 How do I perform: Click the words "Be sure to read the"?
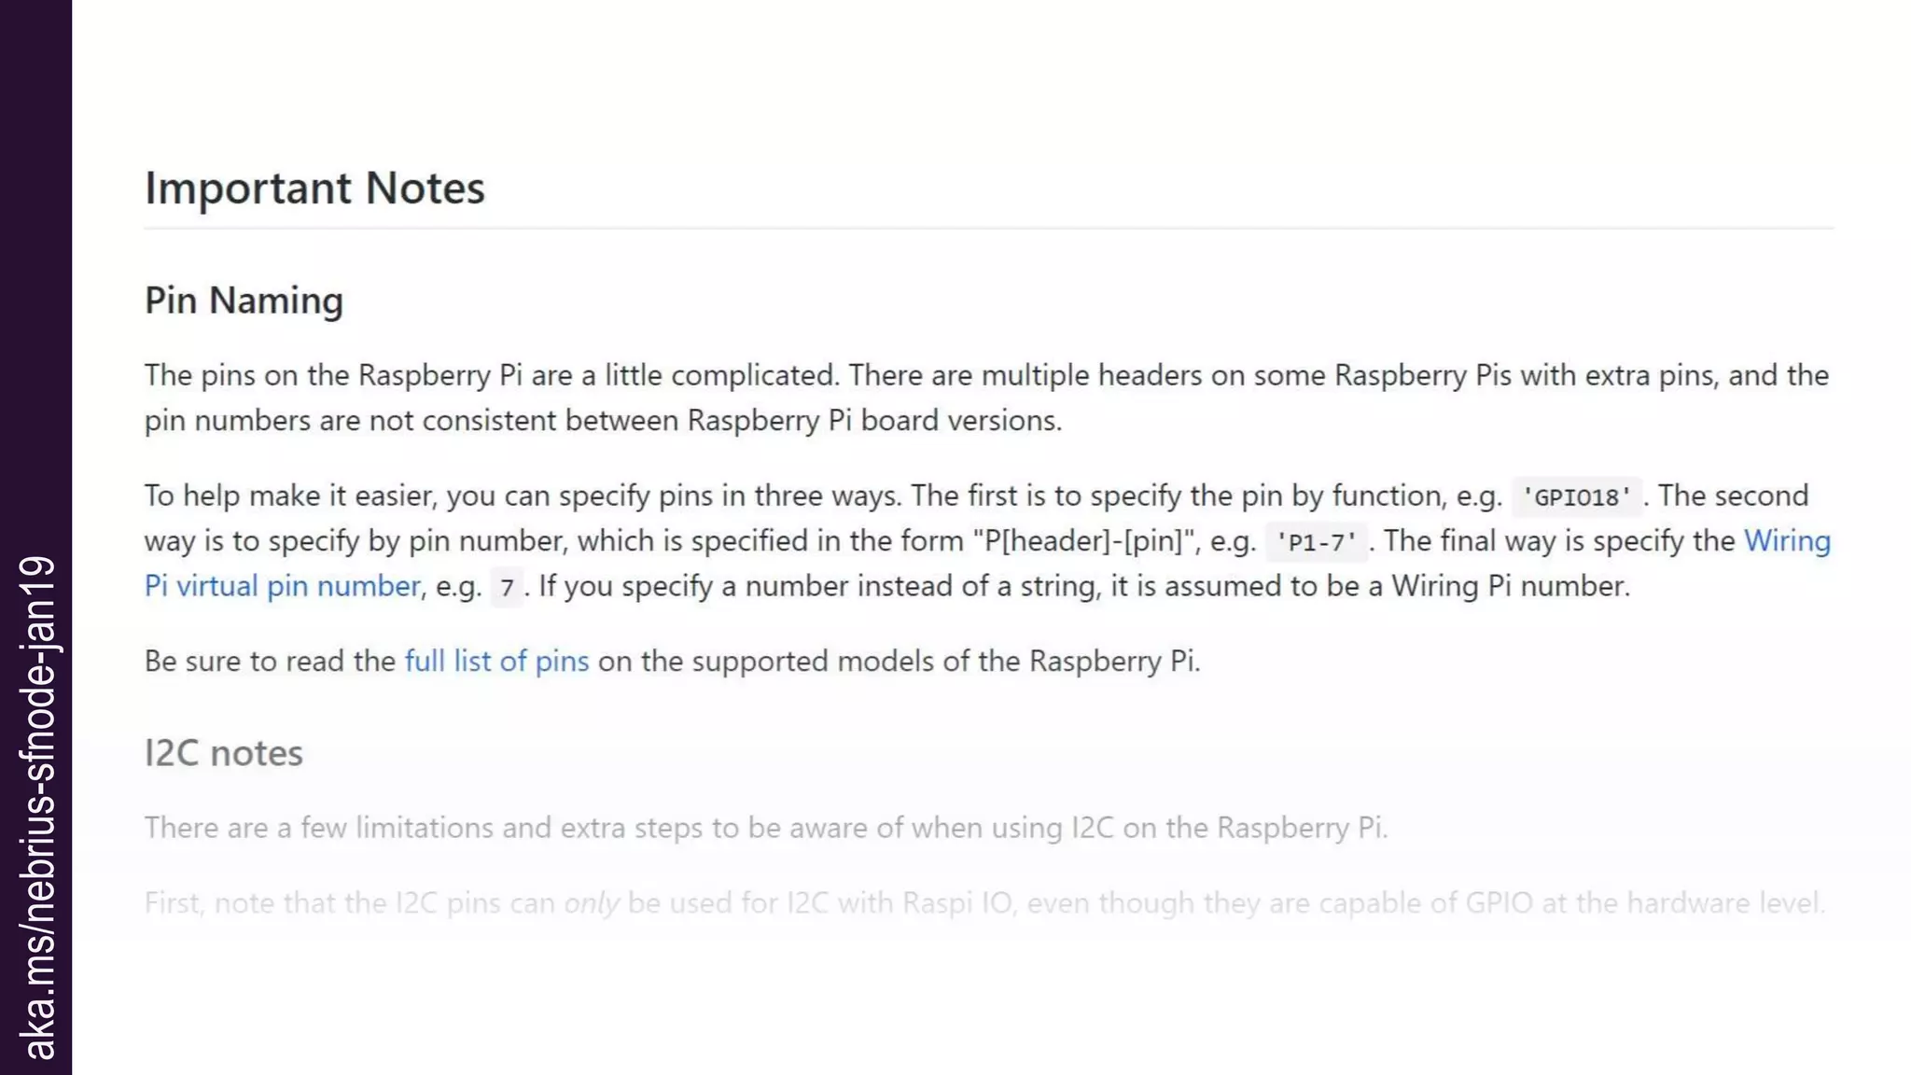pos(270,661)
